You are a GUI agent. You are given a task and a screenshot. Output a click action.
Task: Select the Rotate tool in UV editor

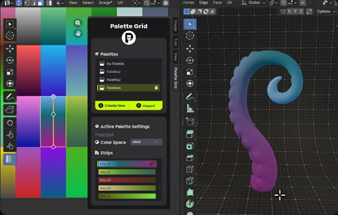10,60
